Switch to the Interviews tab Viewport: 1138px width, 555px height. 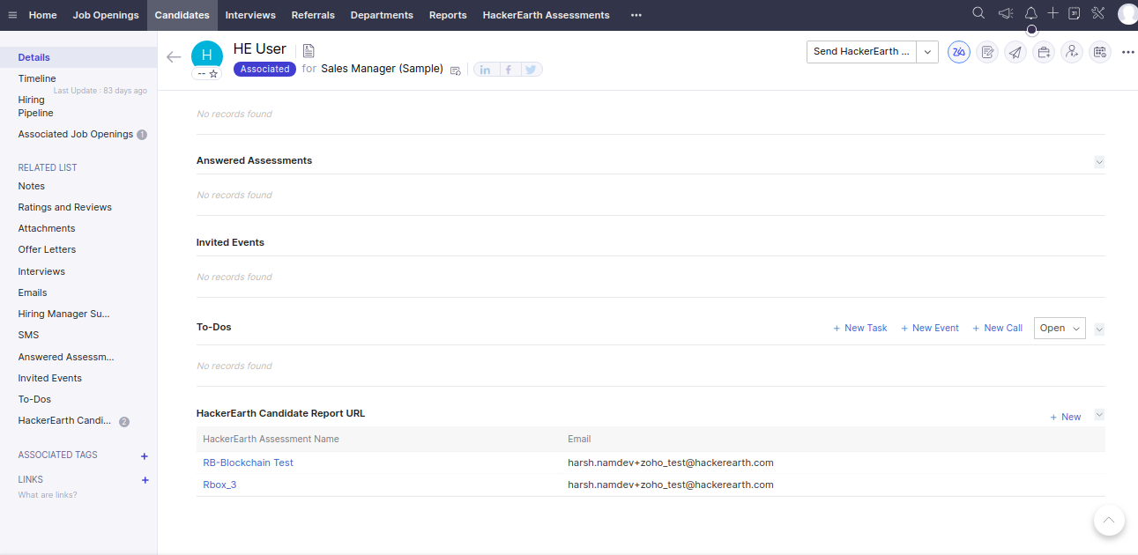[250, 15]
